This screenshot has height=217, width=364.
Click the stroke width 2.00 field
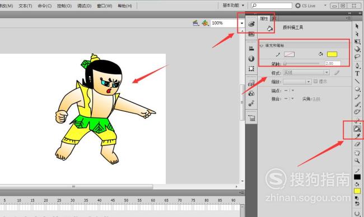click(x=333, y=63)
